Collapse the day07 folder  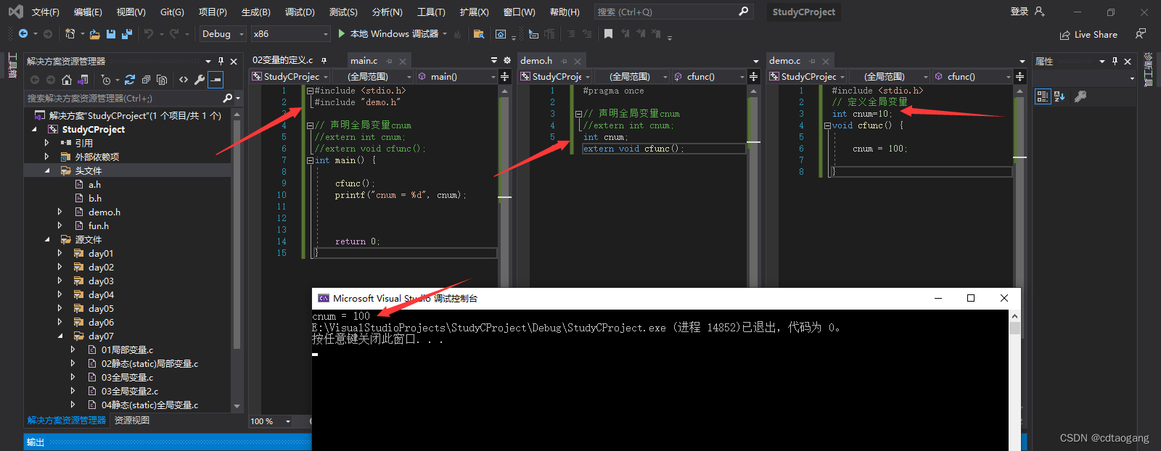pos(60,336)
